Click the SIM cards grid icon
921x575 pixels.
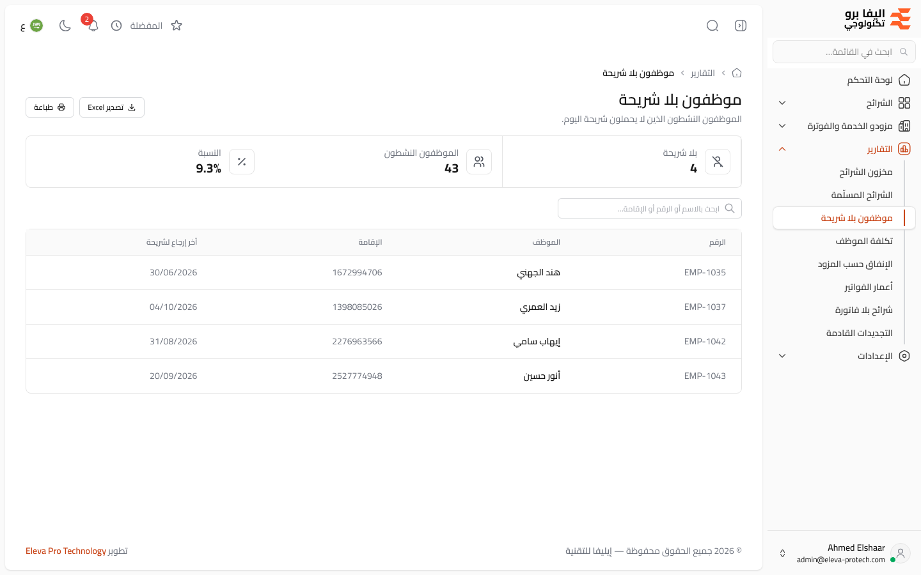[x=904, y=103]
